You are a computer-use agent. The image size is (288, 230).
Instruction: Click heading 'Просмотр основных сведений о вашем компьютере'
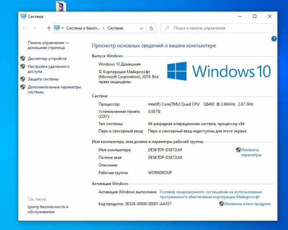154,46
